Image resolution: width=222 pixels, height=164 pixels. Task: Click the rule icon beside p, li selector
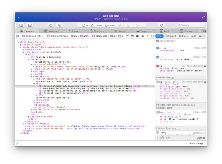(x=157, y=48)
